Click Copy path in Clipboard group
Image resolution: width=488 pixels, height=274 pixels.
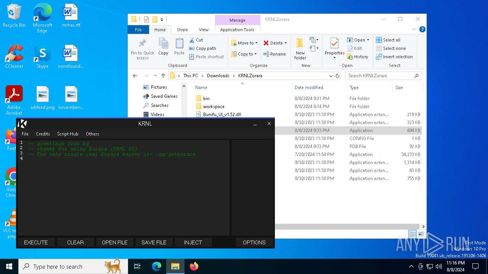[202, 48]
